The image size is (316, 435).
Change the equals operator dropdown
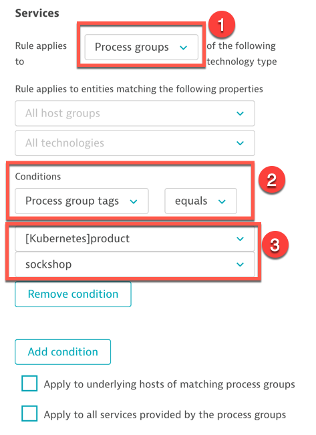[201, 201]
